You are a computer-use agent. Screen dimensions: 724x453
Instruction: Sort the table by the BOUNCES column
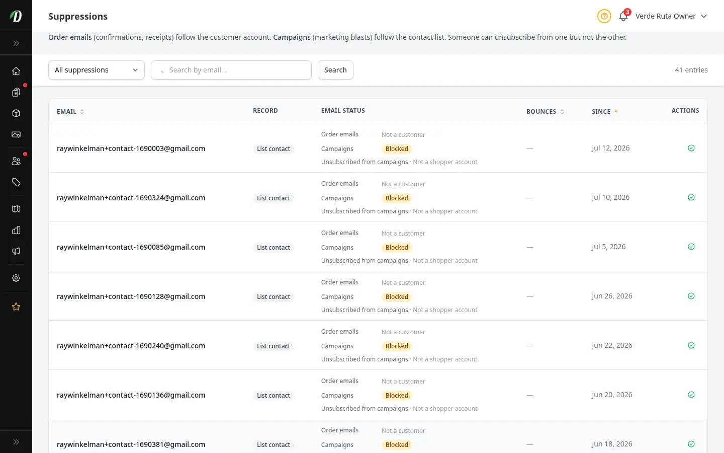545,112
